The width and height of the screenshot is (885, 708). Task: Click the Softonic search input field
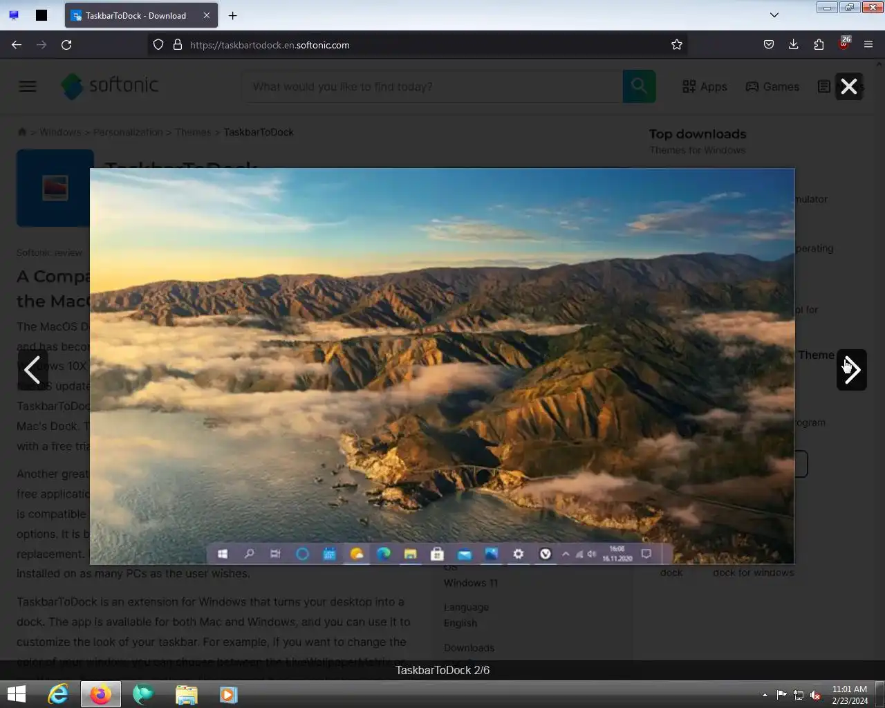point(432,86)
